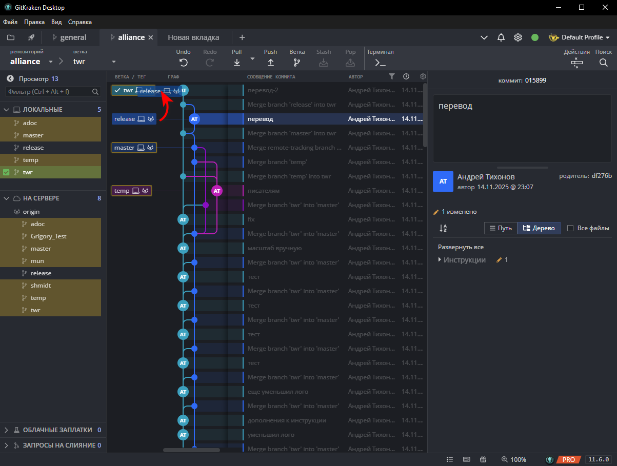This screenshot has height=466, width=617.
Task: Toggle notifications via the bell icon
Action: (x=501, y=37)
